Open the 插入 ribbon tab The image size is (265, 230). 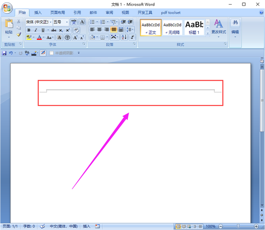tap(38, 12)
